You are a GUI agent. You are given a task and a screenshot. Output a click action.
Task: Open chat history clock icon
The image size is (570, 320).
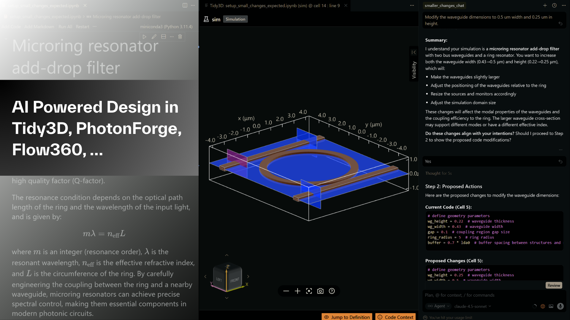554,5
